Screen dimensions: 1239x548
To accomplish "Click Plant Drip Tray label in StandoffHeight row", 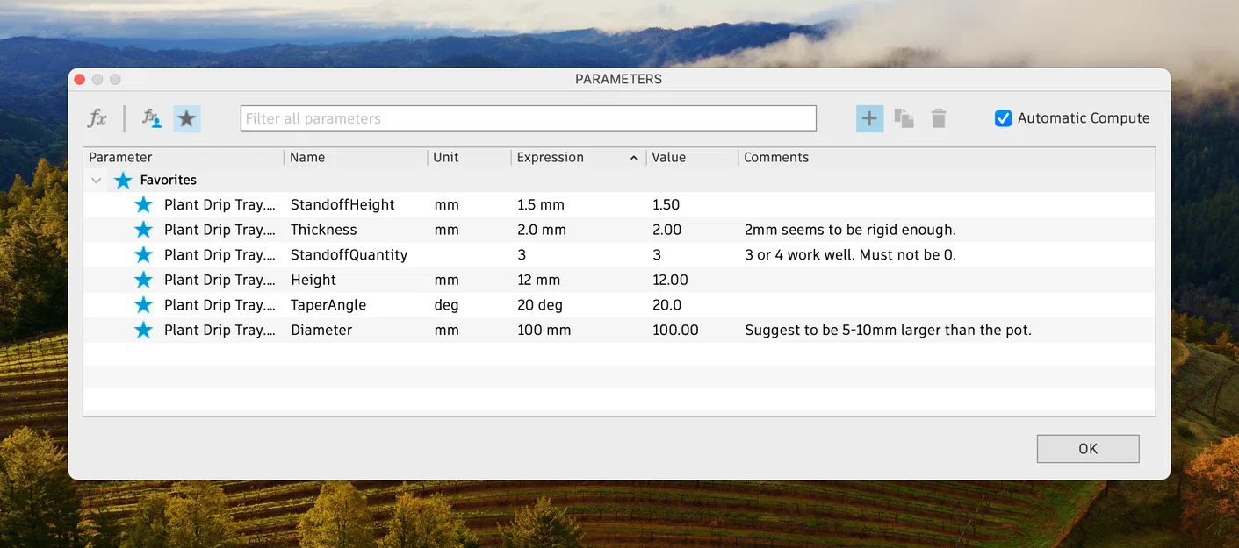I will click(220, 204).
